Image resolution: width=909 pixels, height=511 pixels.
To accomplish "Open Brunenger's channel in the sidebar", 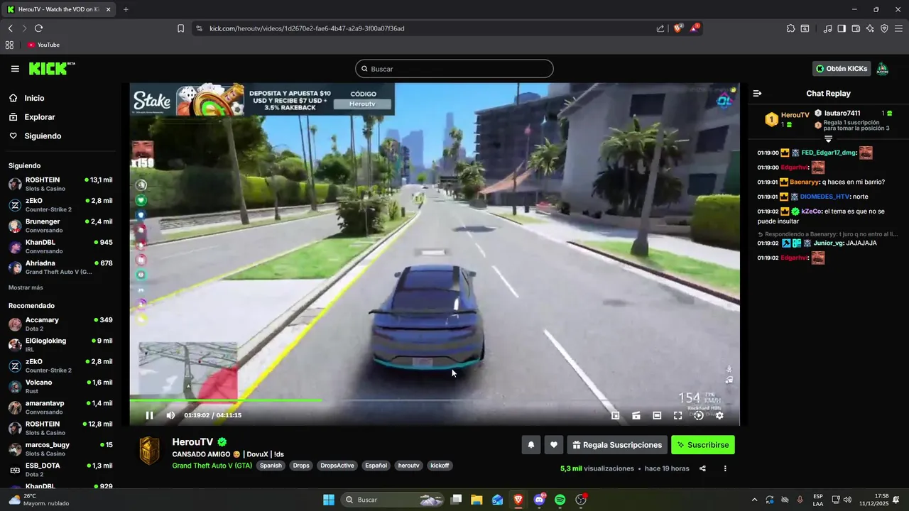I will pos(60,226).
